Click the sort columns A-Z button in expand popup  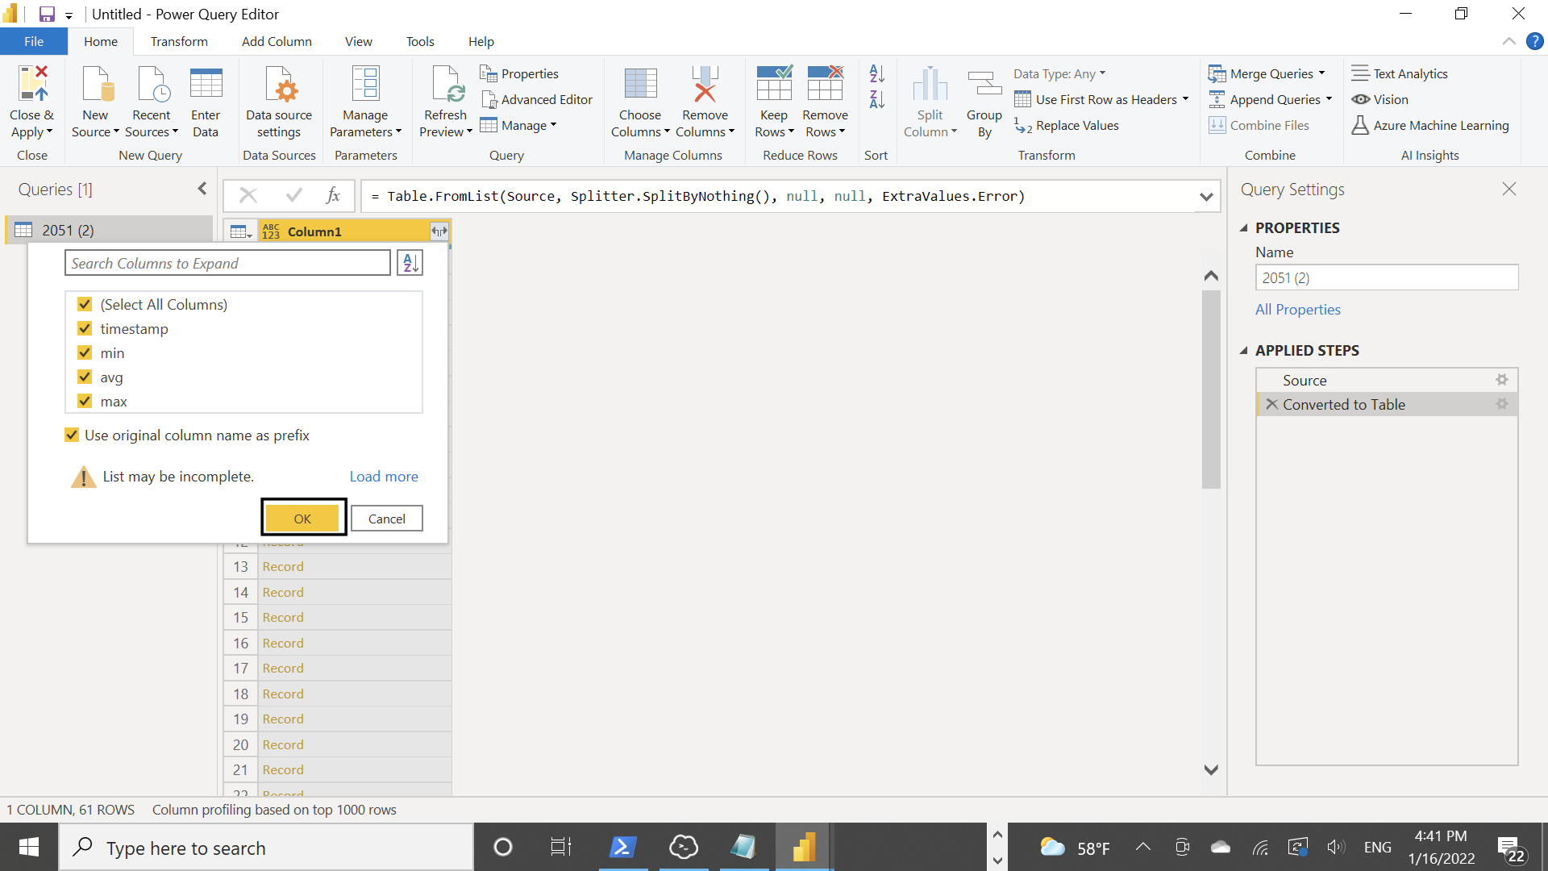point(410,263)
